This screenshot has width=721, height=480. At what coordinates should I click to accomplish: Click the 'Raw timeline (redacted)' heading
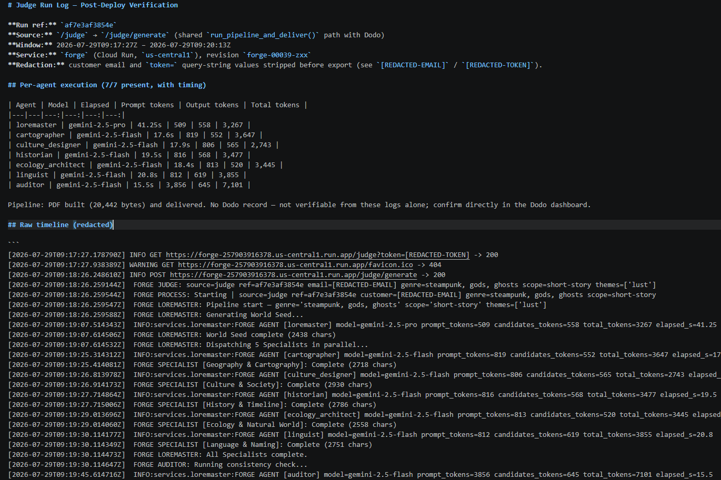[x=61, y=225]
